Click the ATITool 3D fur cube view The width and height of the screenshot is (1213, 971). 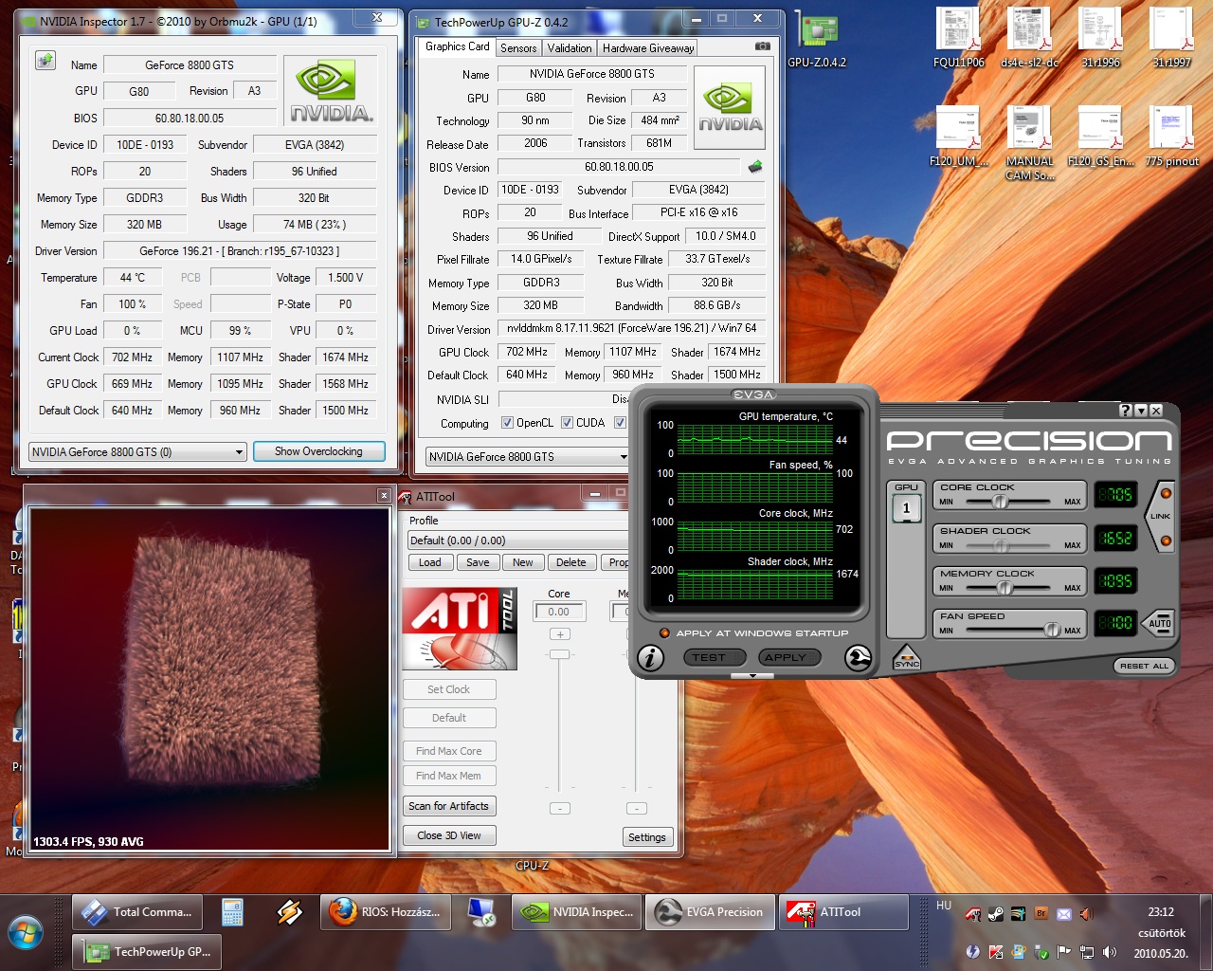click(x=209, y=679)
